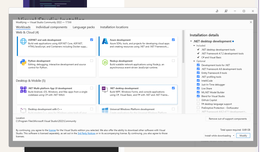Uncheck the .NET desktop development workload
Viewport: 262px width, 152px height.
[173, 88]
